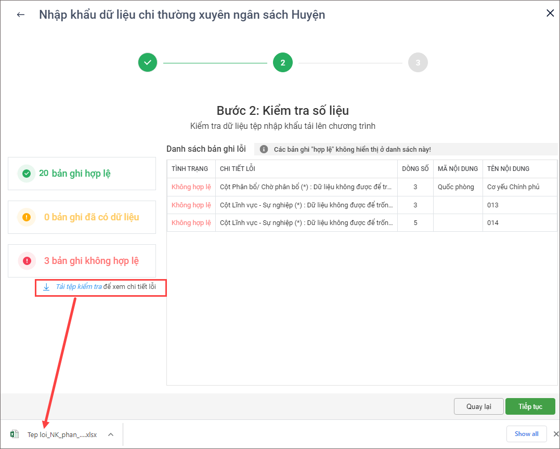This screenshot has height=449, width=560.
Task: Click the back arrow icon in header
Action: (x=21, y=15)
